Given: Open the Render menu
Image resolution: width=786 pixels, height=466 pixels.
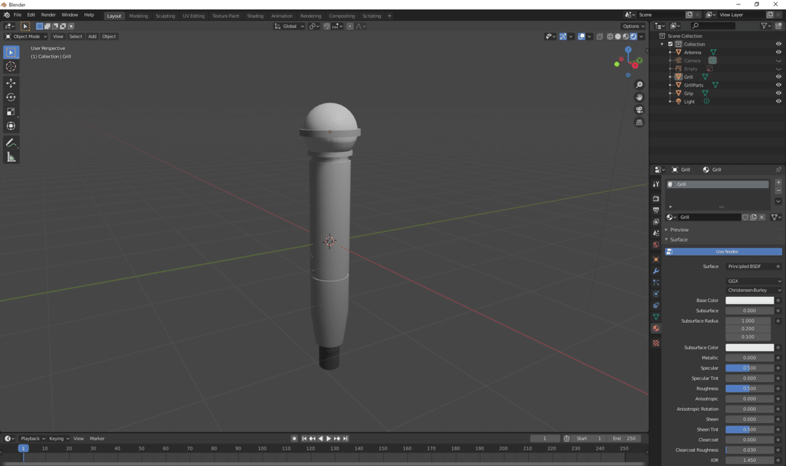Looking at the screenshot, I should [48, 14].
